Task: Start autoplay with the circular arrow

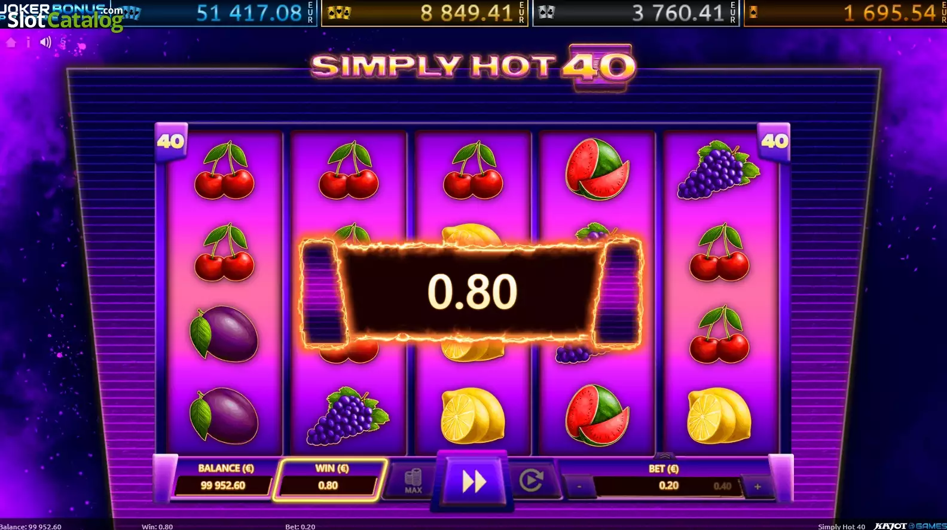Action: [x=531, y=480]
